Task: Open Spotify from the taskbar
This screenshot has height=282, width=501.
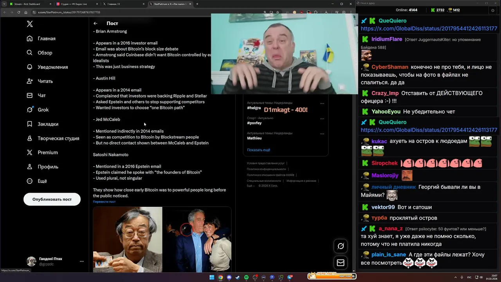Action: tap(246, 277)
